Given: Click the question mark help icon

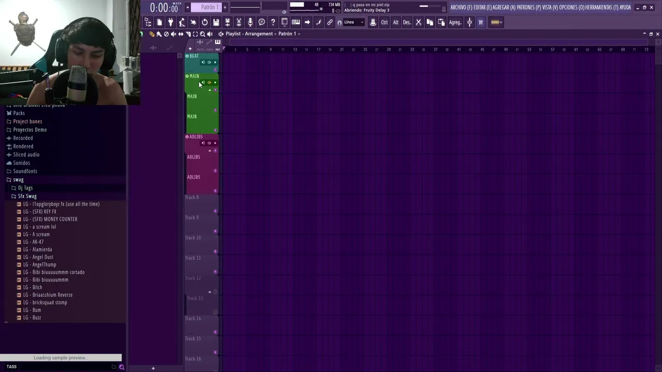Looking at the screenshot, I should (x=273, y=22).
